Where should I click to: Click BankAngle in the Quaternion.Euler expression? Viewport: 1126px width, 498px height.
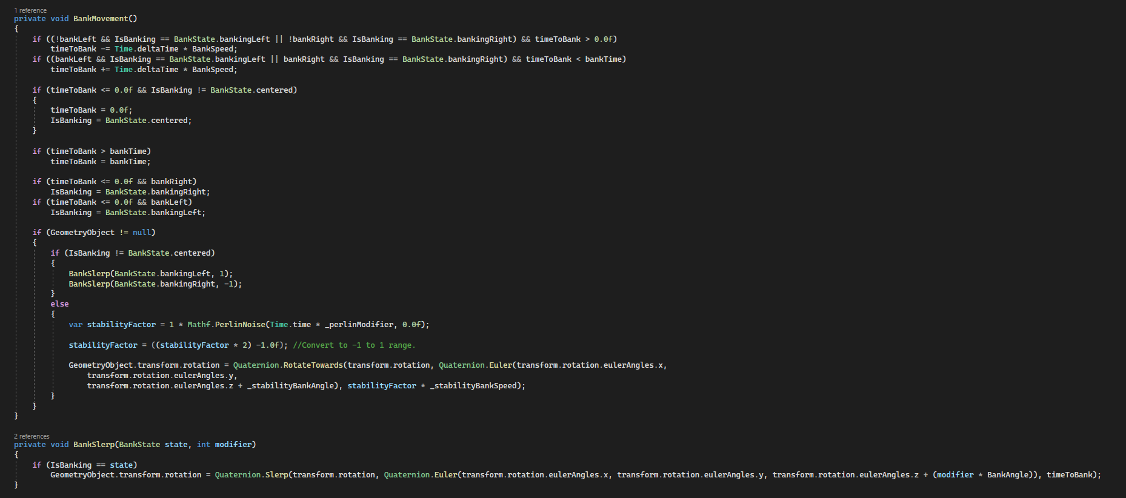coord(1007,475)
